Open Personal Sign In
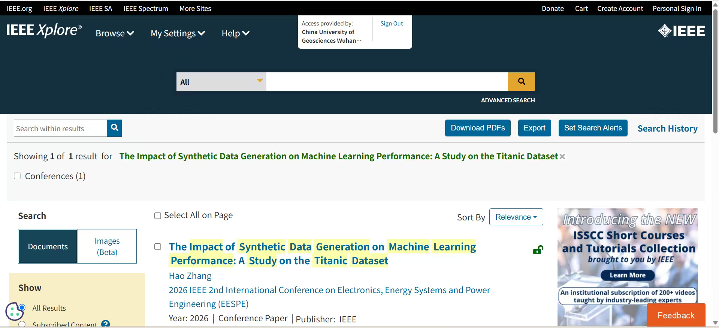 (677, 8)
